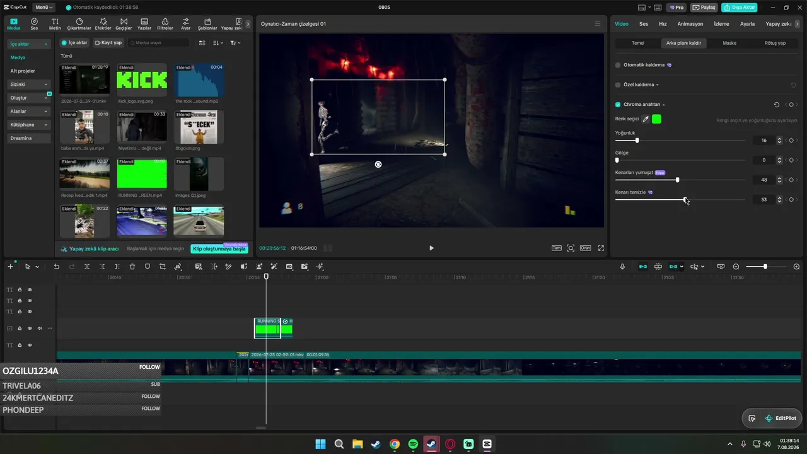Toggle the clip linkage button in timeline
Screen dimensions: 807x454
click(x=673, y=267)
